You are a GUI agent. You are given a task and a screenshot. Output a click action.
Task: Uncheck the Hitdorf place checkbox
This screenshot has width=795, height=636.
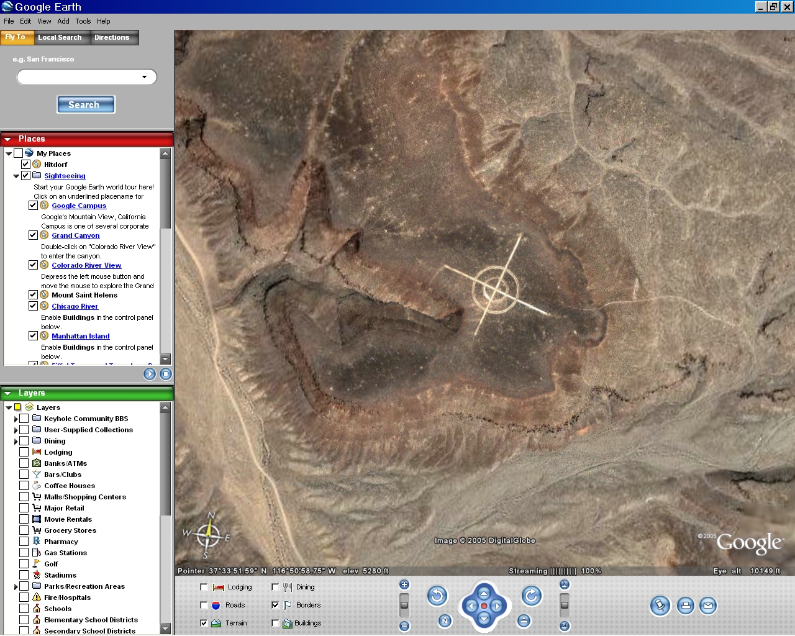click(x=25, y=165)
